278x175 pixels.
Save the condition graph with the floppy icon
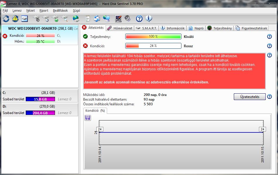pos(88,118)
